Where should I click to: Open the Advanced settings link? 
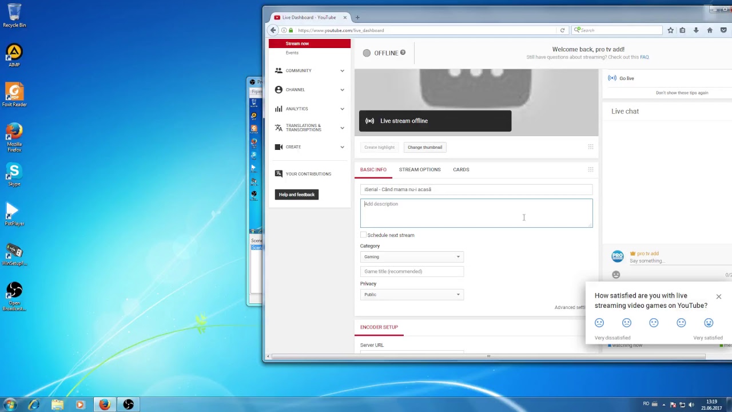tap(570, 307)
